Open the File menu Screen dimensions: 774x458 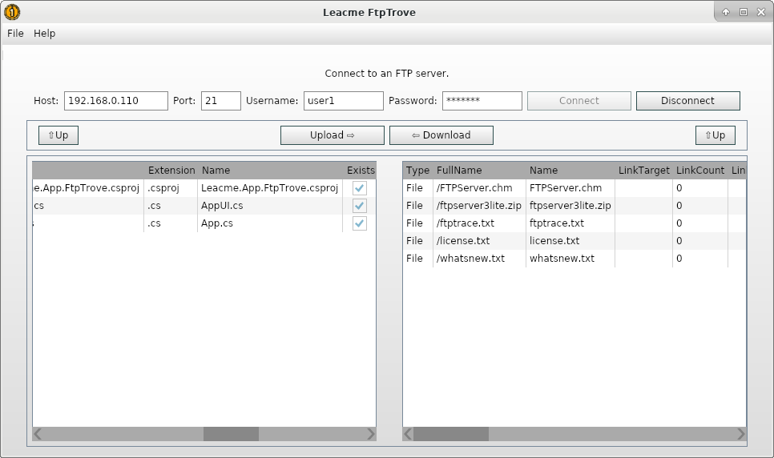pos(15,34)
